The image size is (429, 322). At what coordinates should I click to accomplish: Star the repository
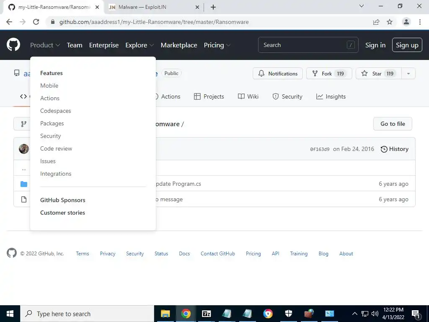[379, 73]
